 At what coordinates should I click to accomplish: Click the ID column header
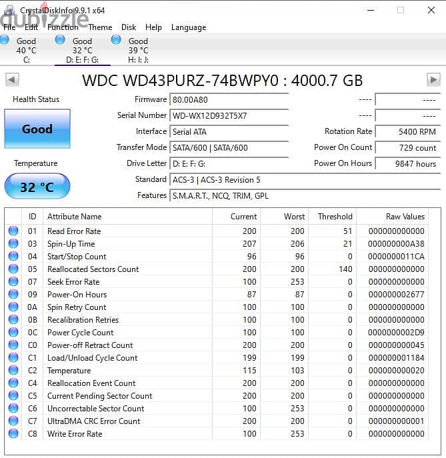[33, 217]
